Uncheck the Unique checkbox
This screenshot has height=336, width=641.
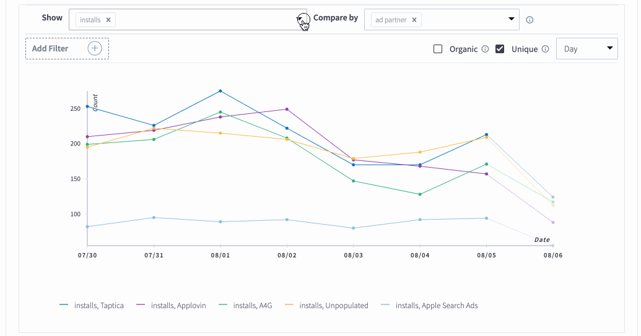coord(500,49)
